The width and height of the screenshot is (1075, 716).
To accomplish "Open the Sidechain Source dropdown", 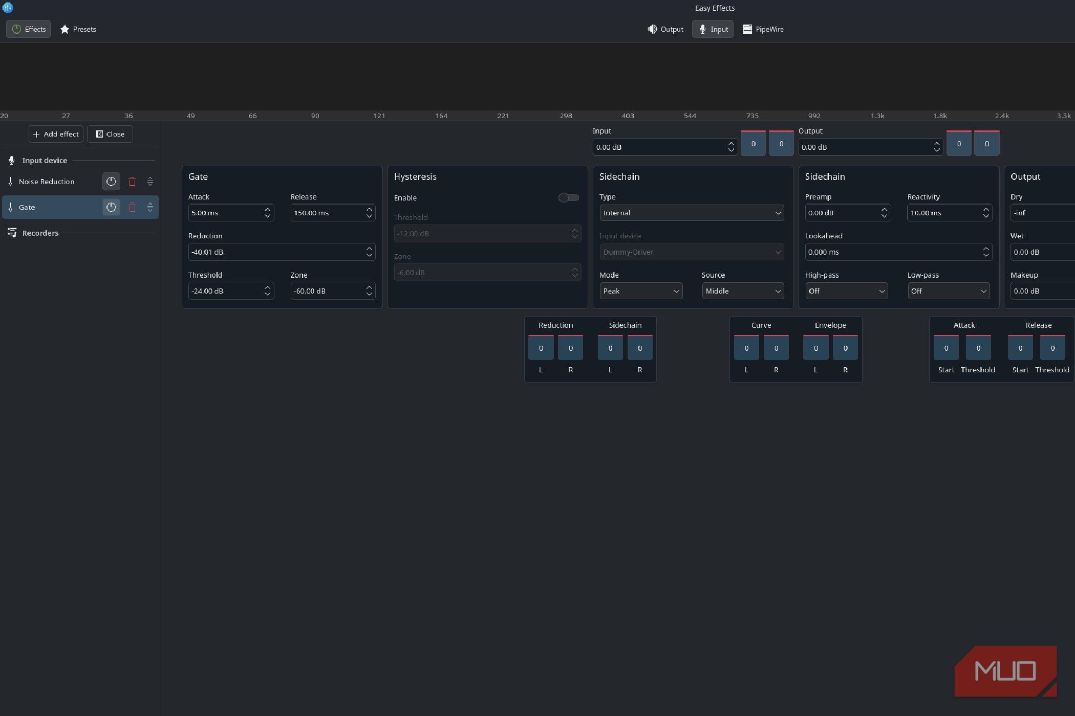I will (x=743, y=291).
